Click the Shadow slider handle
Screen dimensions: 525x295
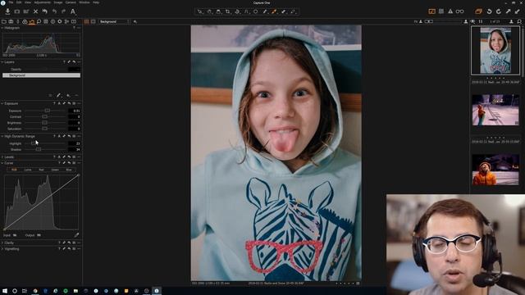(39, 149)
